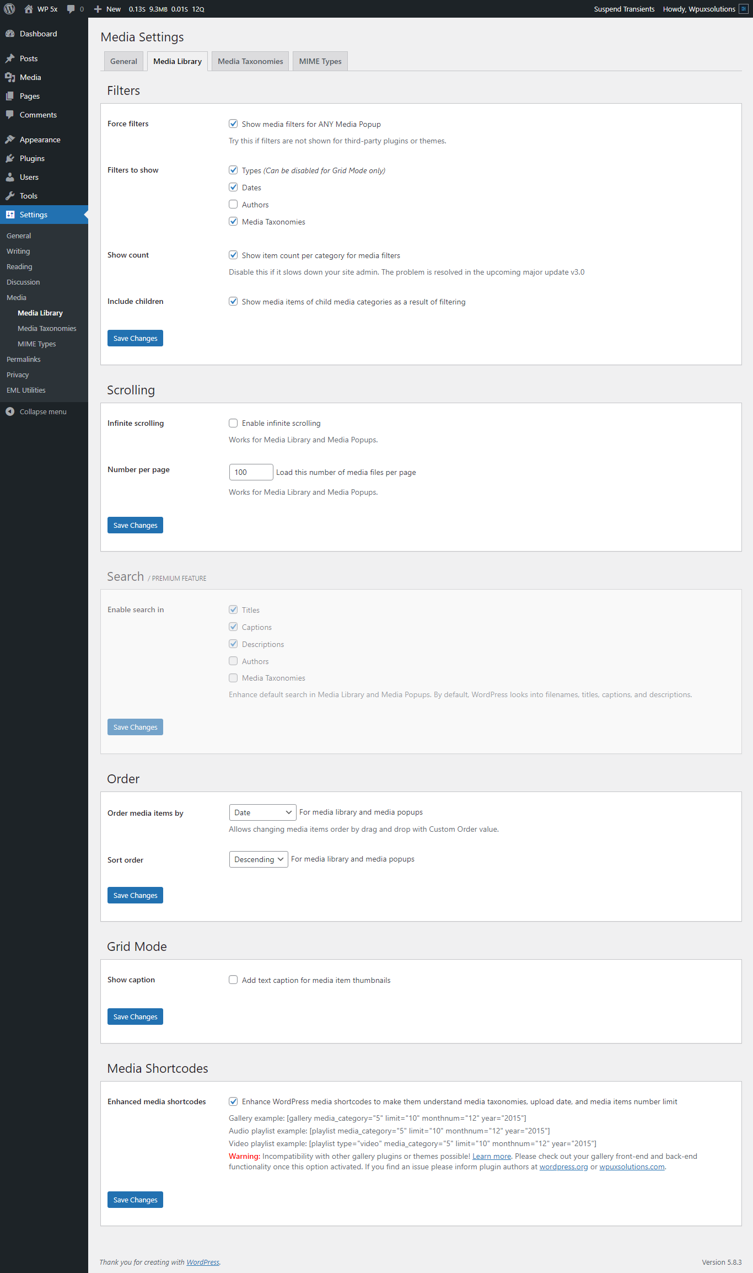Save Changes in the Scrolling section
This screenshot has height=1273, width=753.
pyautogui.click(x=135, y=525)
